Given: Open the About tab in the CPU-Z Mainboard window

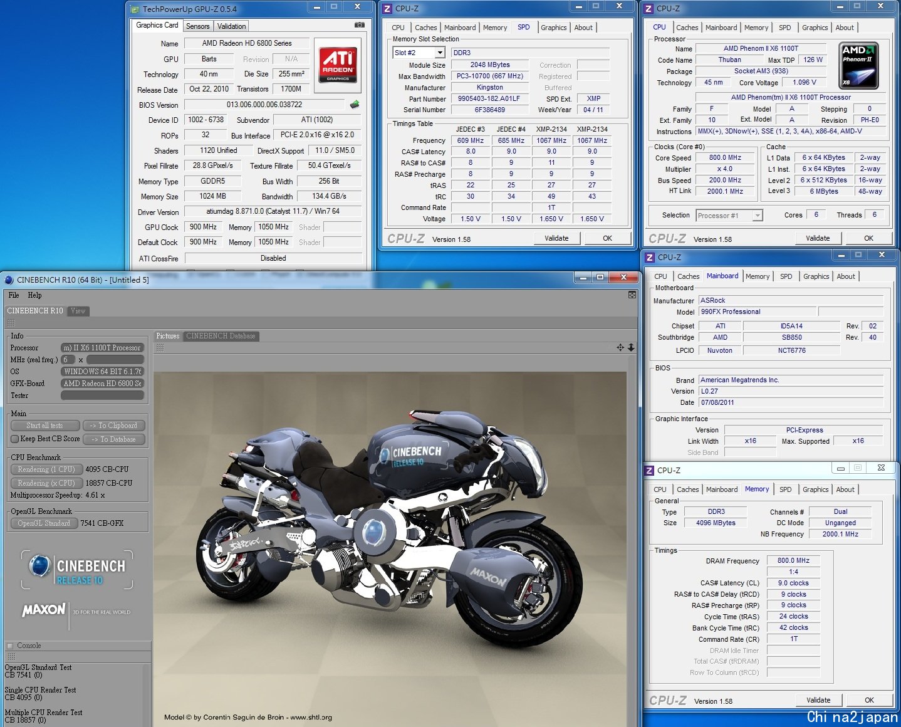Looking at the screenshot, I should point(846,276).
